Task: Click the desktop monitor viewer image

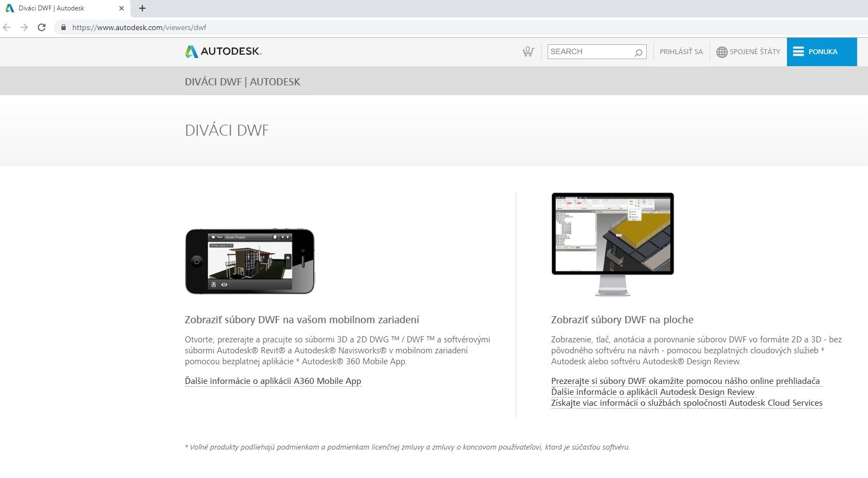Action: click(x=613, y=244)
